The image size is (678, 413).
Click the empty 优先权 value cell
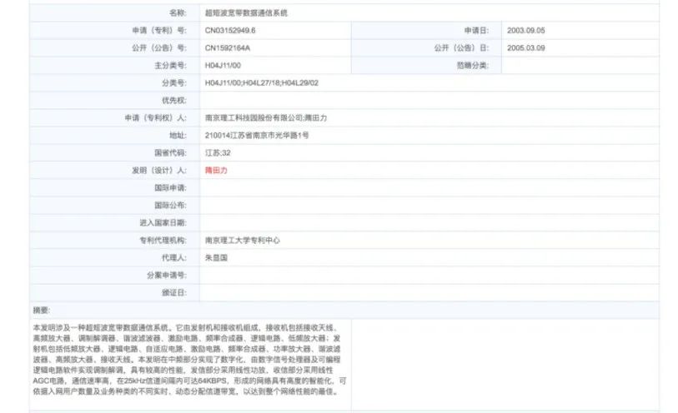tap(429, 101)
